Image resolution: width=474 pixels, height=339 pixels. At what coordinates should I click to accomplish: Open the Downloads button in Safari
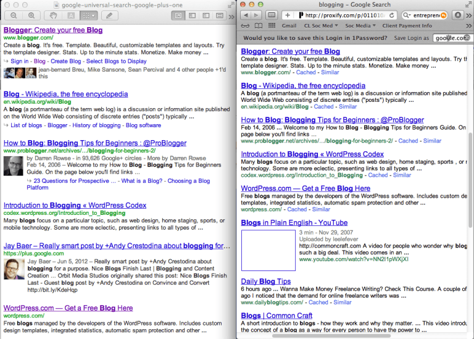click(x=458, y=15)
